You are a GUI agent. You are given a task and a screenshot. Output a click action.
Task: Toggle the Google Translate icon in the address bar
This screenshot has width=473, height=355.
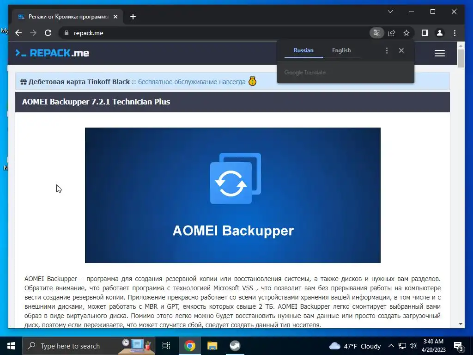377,33
